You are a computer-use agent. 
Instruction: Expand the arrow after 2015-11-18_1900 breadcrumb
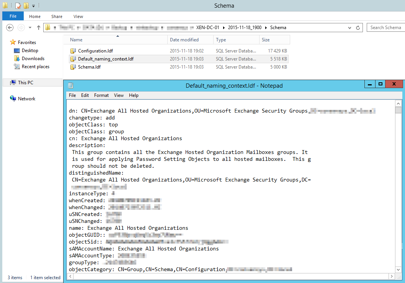click(x=266, y=28)
